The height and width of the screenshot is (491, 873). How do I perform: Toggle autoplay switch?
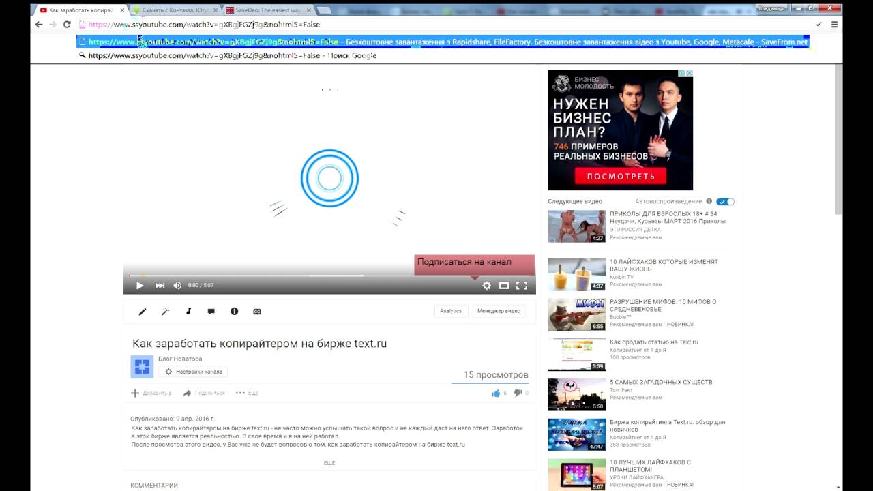[x=725, y=202]
